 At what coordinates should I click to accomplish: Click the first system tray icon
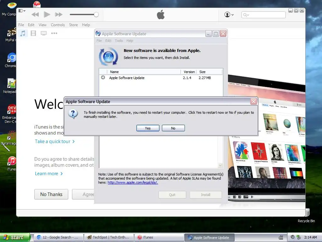pos(293,237)
